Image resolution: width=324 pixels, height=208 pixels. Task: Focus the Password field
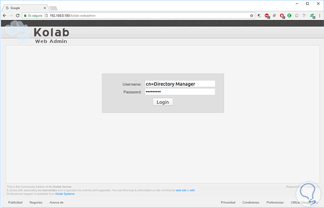[180, 92]
